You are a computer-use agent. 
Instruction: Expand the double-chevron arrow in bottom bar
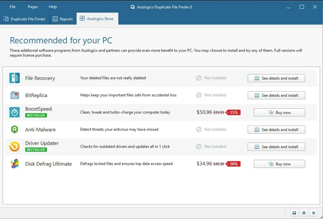coord(313,213)
